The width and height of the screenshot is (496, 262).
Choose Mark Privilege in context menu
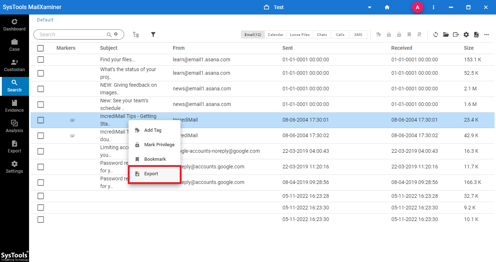click(x=154, y=145)
